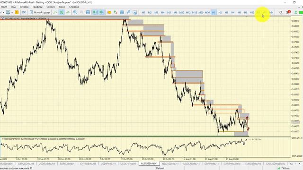The width and height of the screenshot is (303, 170).
Task: Switch to the H2 timeframe
Action: coord(220,13)
